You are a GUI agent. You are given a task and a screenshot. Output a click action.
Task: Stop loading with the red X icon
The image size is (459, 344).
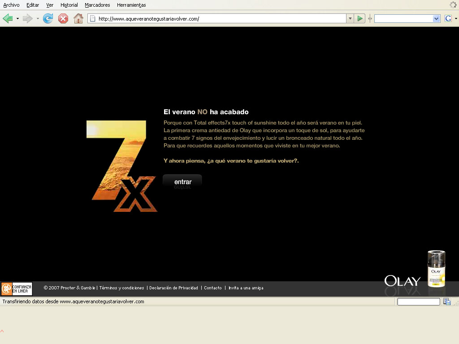coord(63,18)
